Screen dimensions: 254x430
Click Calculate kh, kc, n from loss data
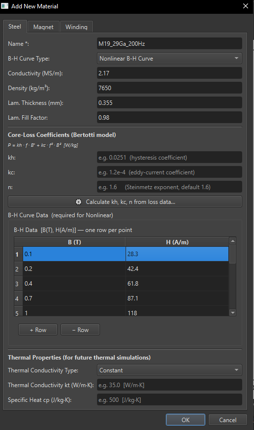coord(125,202)
